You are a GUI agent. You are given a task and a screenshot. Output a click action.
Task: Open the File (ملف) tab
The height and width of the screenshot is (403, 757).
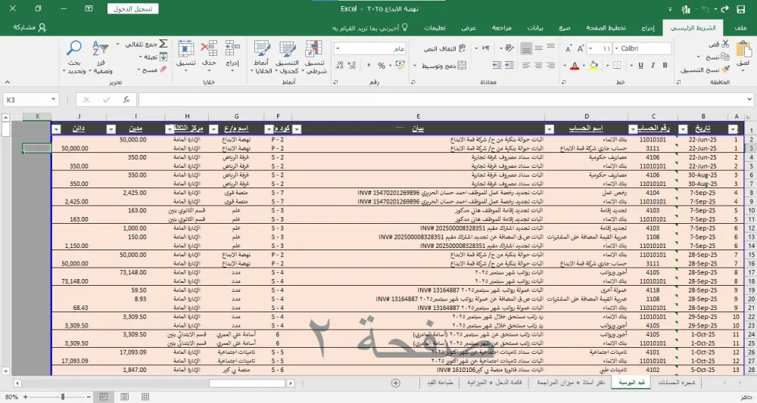click(740, 28)
